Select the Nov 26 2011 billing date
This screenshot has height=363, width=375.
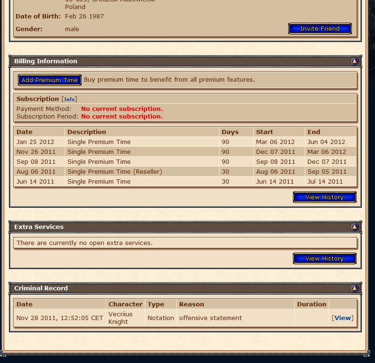click(36, 152)
